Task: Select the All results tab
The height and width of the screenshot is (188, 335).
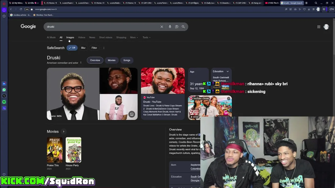Action: (x=61, y=37)
